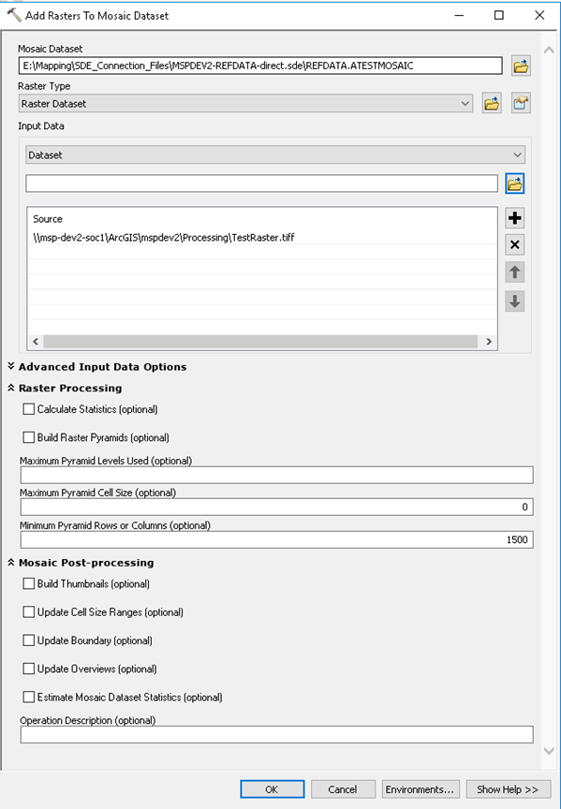This screenshot has width=561, height=809.
Task: Click the Operation Description text field
Action: (276, 734)
